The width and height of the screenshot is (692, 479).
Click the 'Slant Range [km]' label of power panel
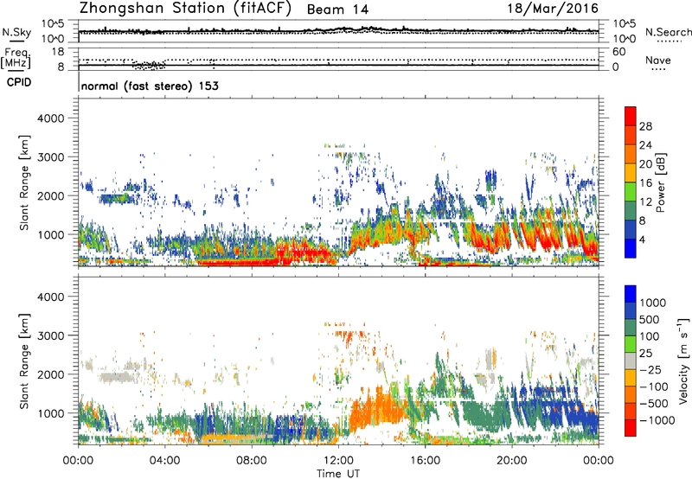click(24, 182)
